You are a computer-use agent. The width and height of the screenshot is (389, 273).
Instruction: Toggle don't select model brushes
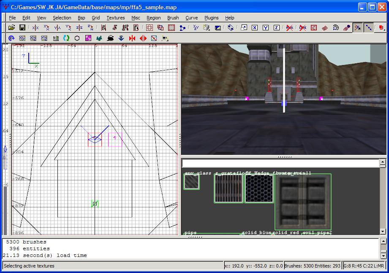point(289,27)
